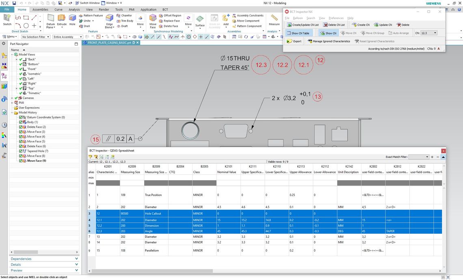
Task: Open the No Selection Filter dropdown
Action: coord(35,37)
